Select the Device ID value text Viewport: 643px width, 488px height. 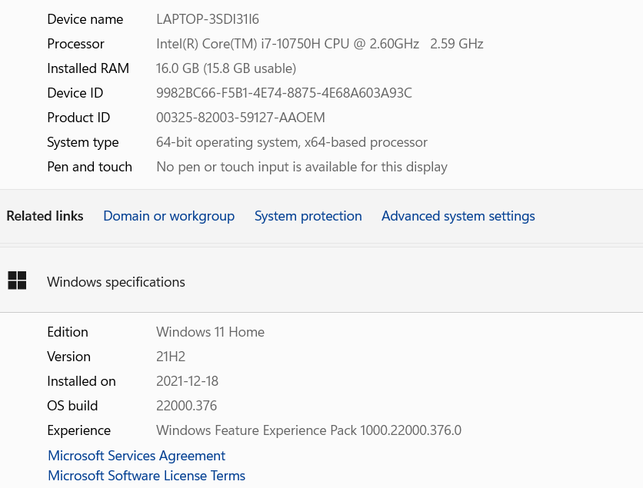[284, 93]
